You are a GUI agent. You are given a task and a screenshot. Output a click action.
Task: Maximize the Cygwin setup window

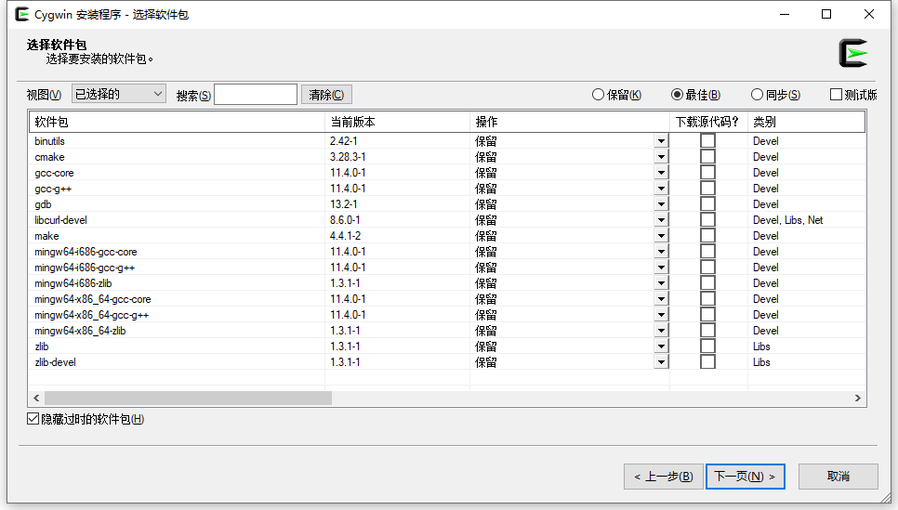coord(826,14)
